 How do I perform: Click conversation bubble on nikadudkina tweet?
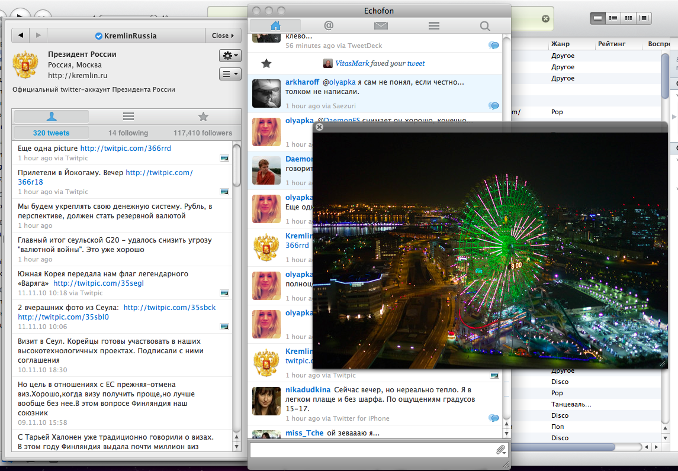coord(493,418)
